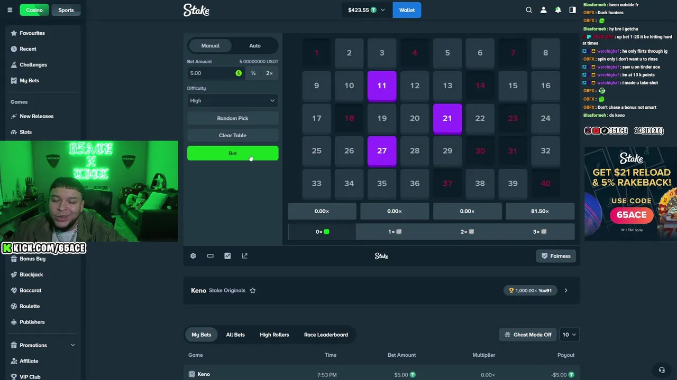677x380 pixels.
Task: Click the bet amount input field
Action: [x=215, y=73]
